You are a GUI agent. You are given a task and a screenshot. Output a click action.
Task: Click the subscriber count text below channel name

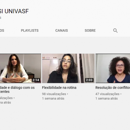click(1, 18)
